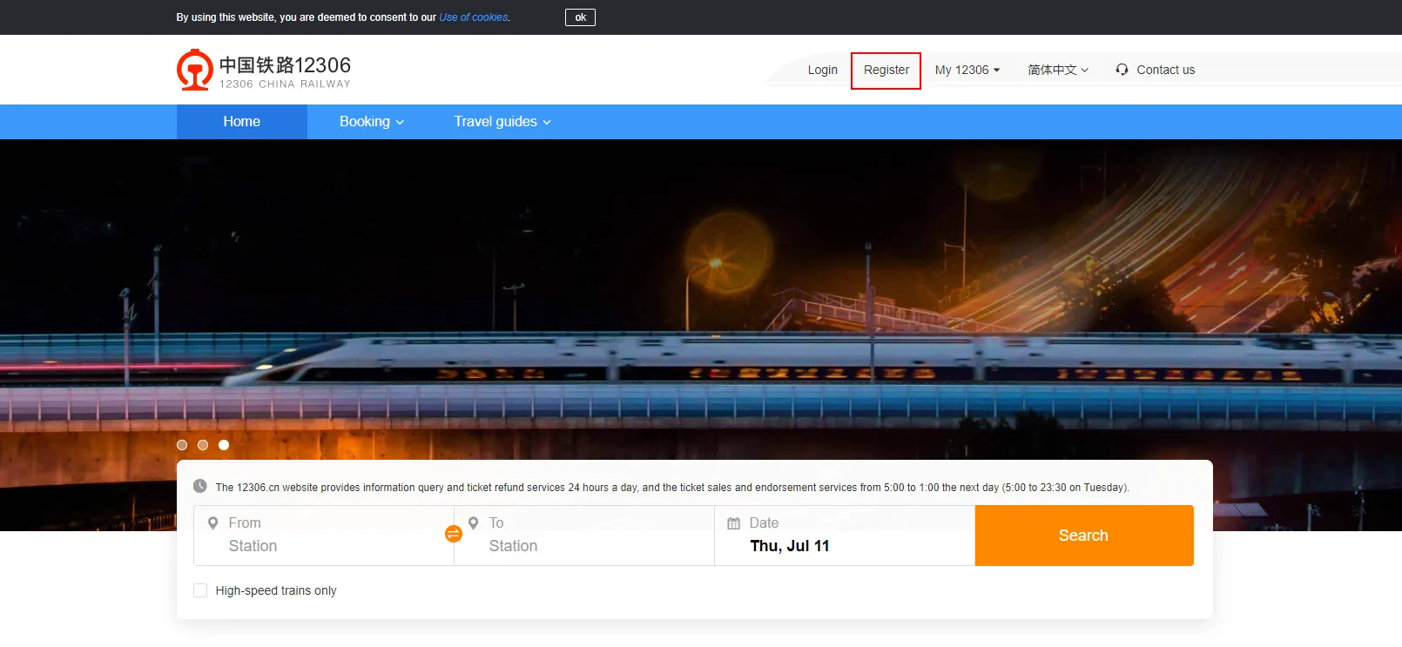Click the To location pin icon
The image size is (1402, 647).
click(473, 523)
